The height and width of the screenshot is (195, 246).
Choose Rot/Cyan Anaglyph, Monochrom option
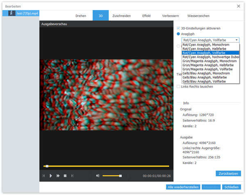(x=210, y=45)
